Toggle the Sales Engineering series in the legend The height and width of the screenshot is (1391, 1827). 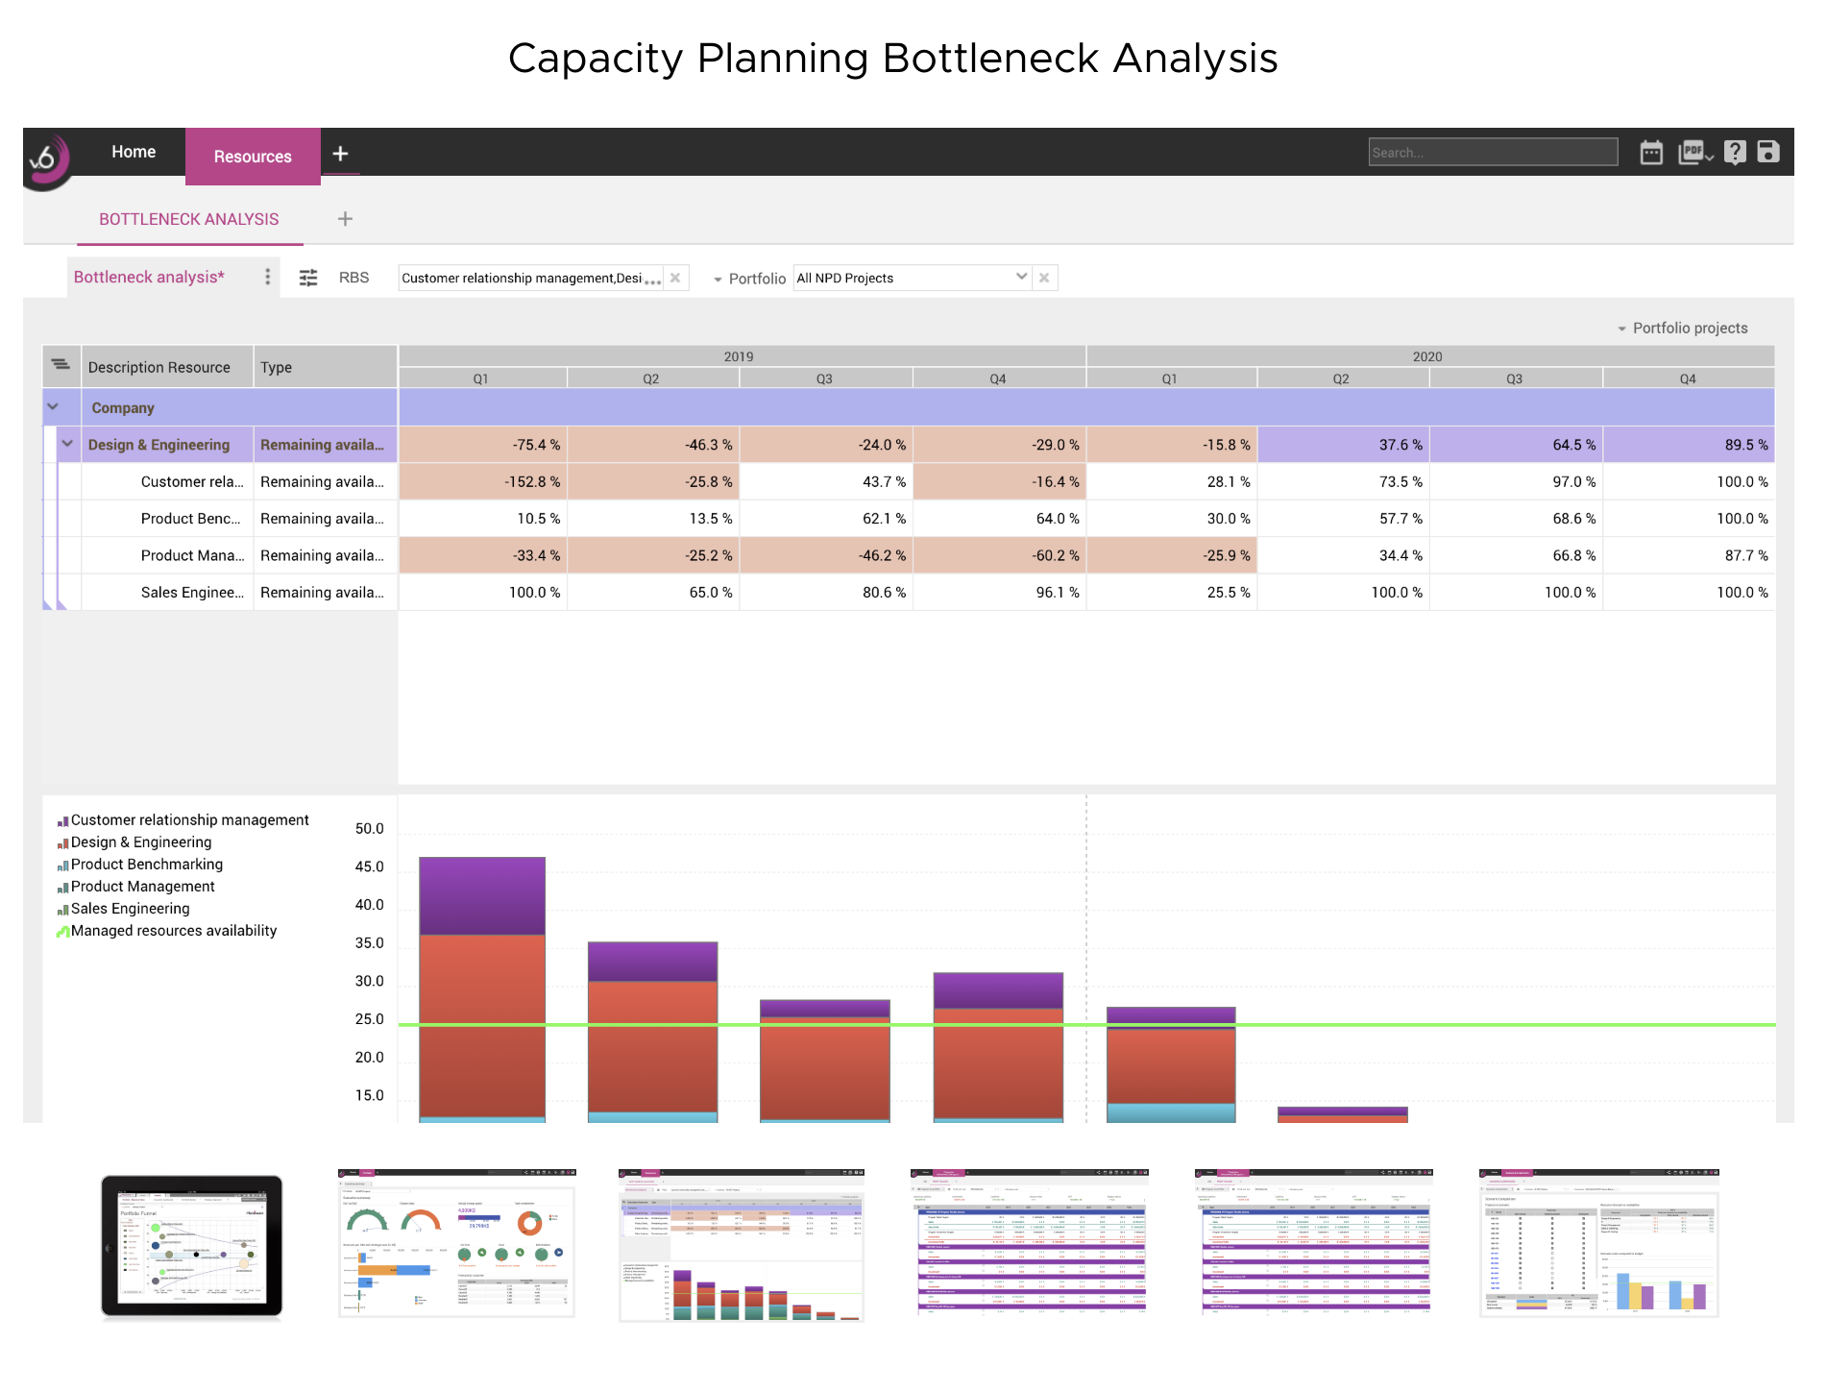130,908
